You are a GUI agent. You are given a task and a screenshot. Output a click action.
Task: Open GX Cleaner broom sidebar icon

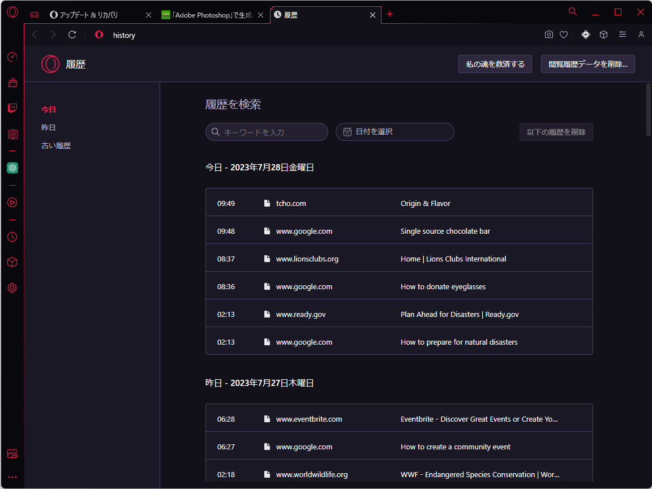coord(12,83)
